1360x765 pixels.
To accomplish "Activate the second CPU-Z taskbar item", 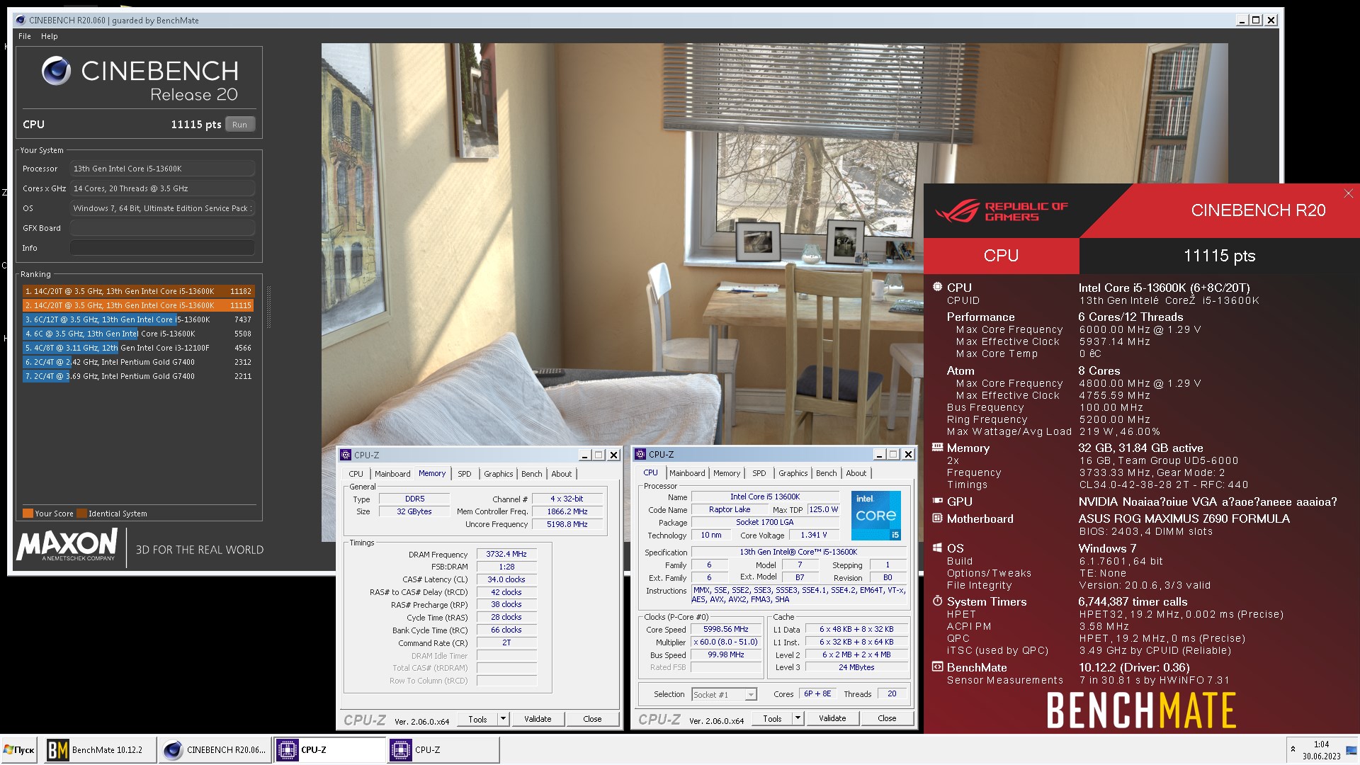I will coord(443,749).
